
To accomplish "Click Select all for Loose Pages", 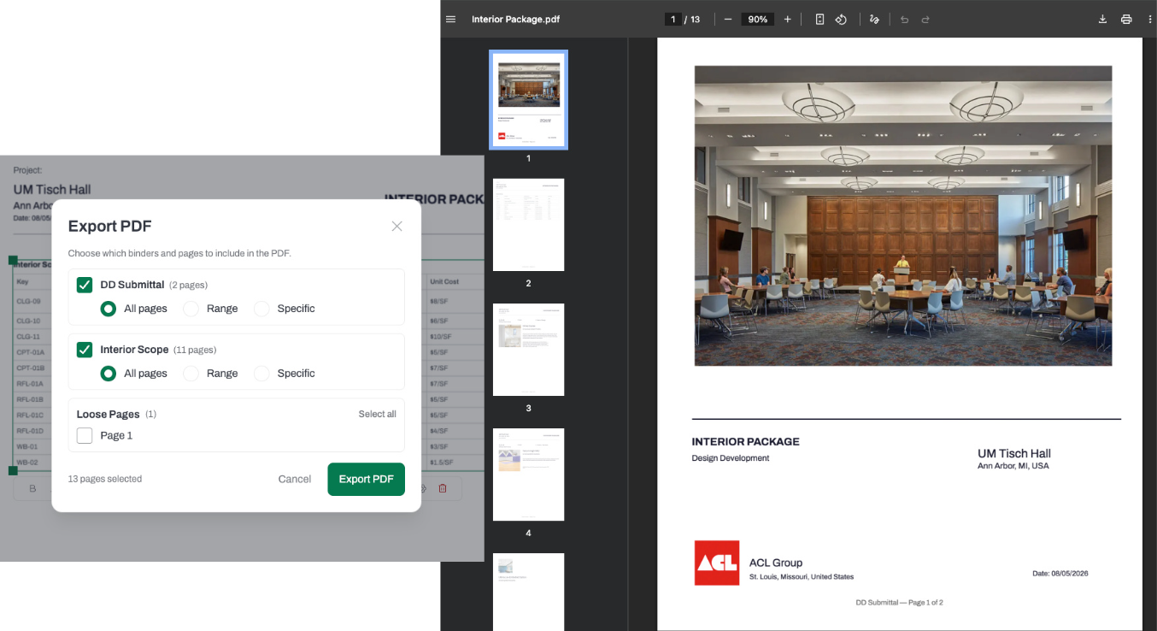I will pos(377,414).
